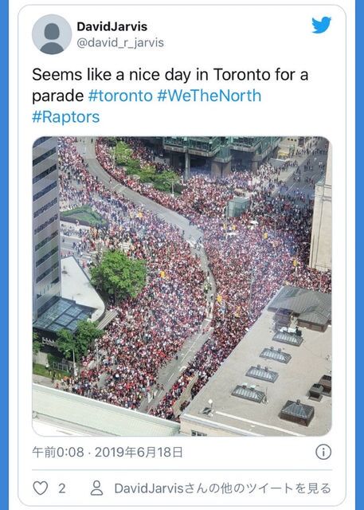This screenshot has height=510, width=364.
Task: Click the DavidJarvis display name
Action: tap(112, 26)
